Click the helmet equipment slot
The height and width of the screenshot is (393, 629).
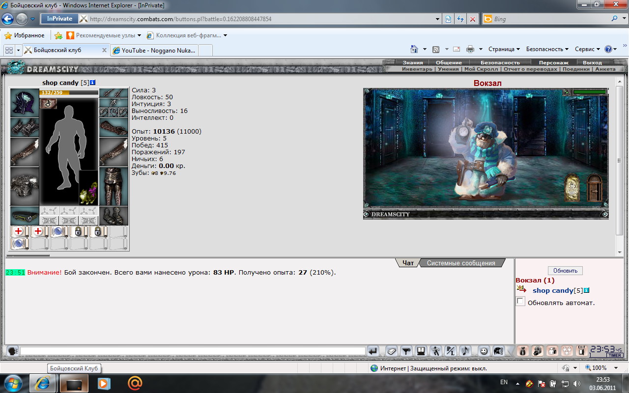(x=25, y=103)
